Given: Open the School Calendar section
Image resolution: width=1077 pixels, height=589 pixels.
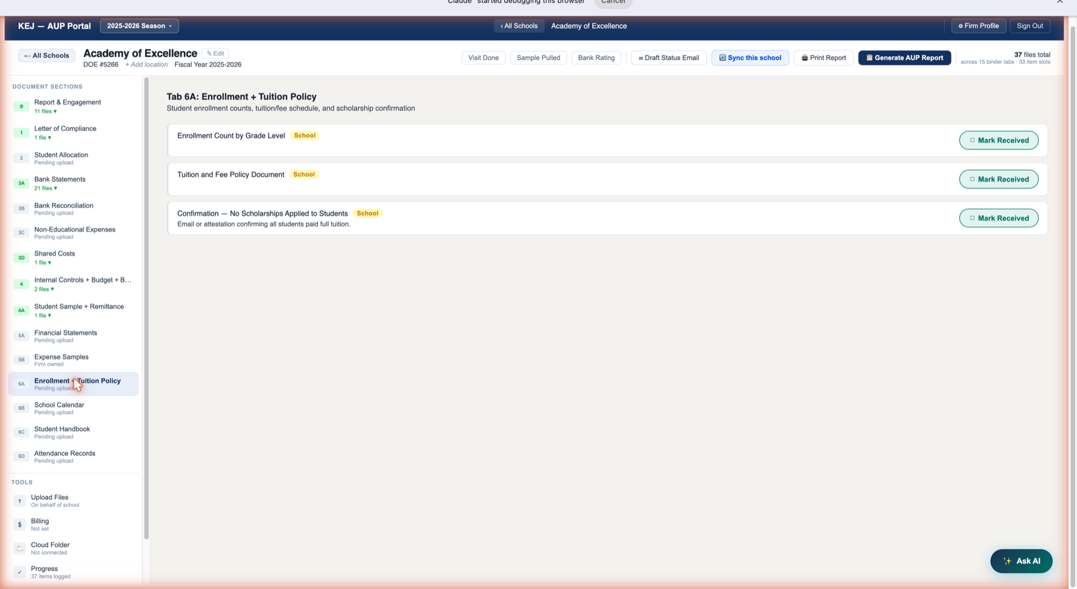Looking at the screenshot, I should point(73,408).
